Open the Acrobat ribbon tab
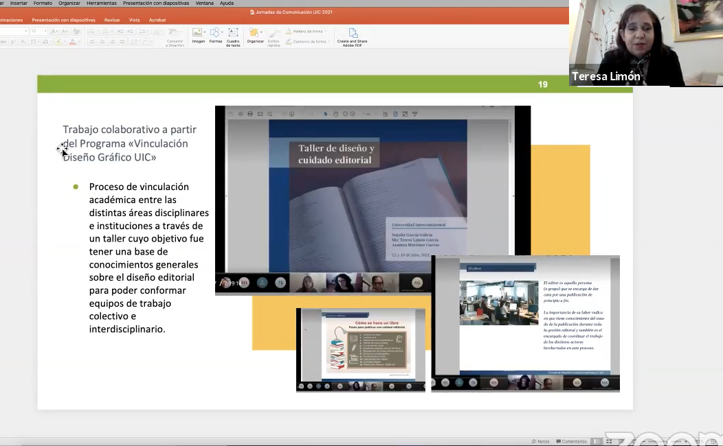The width and height of the screenshot is (723, 446). 157,20
